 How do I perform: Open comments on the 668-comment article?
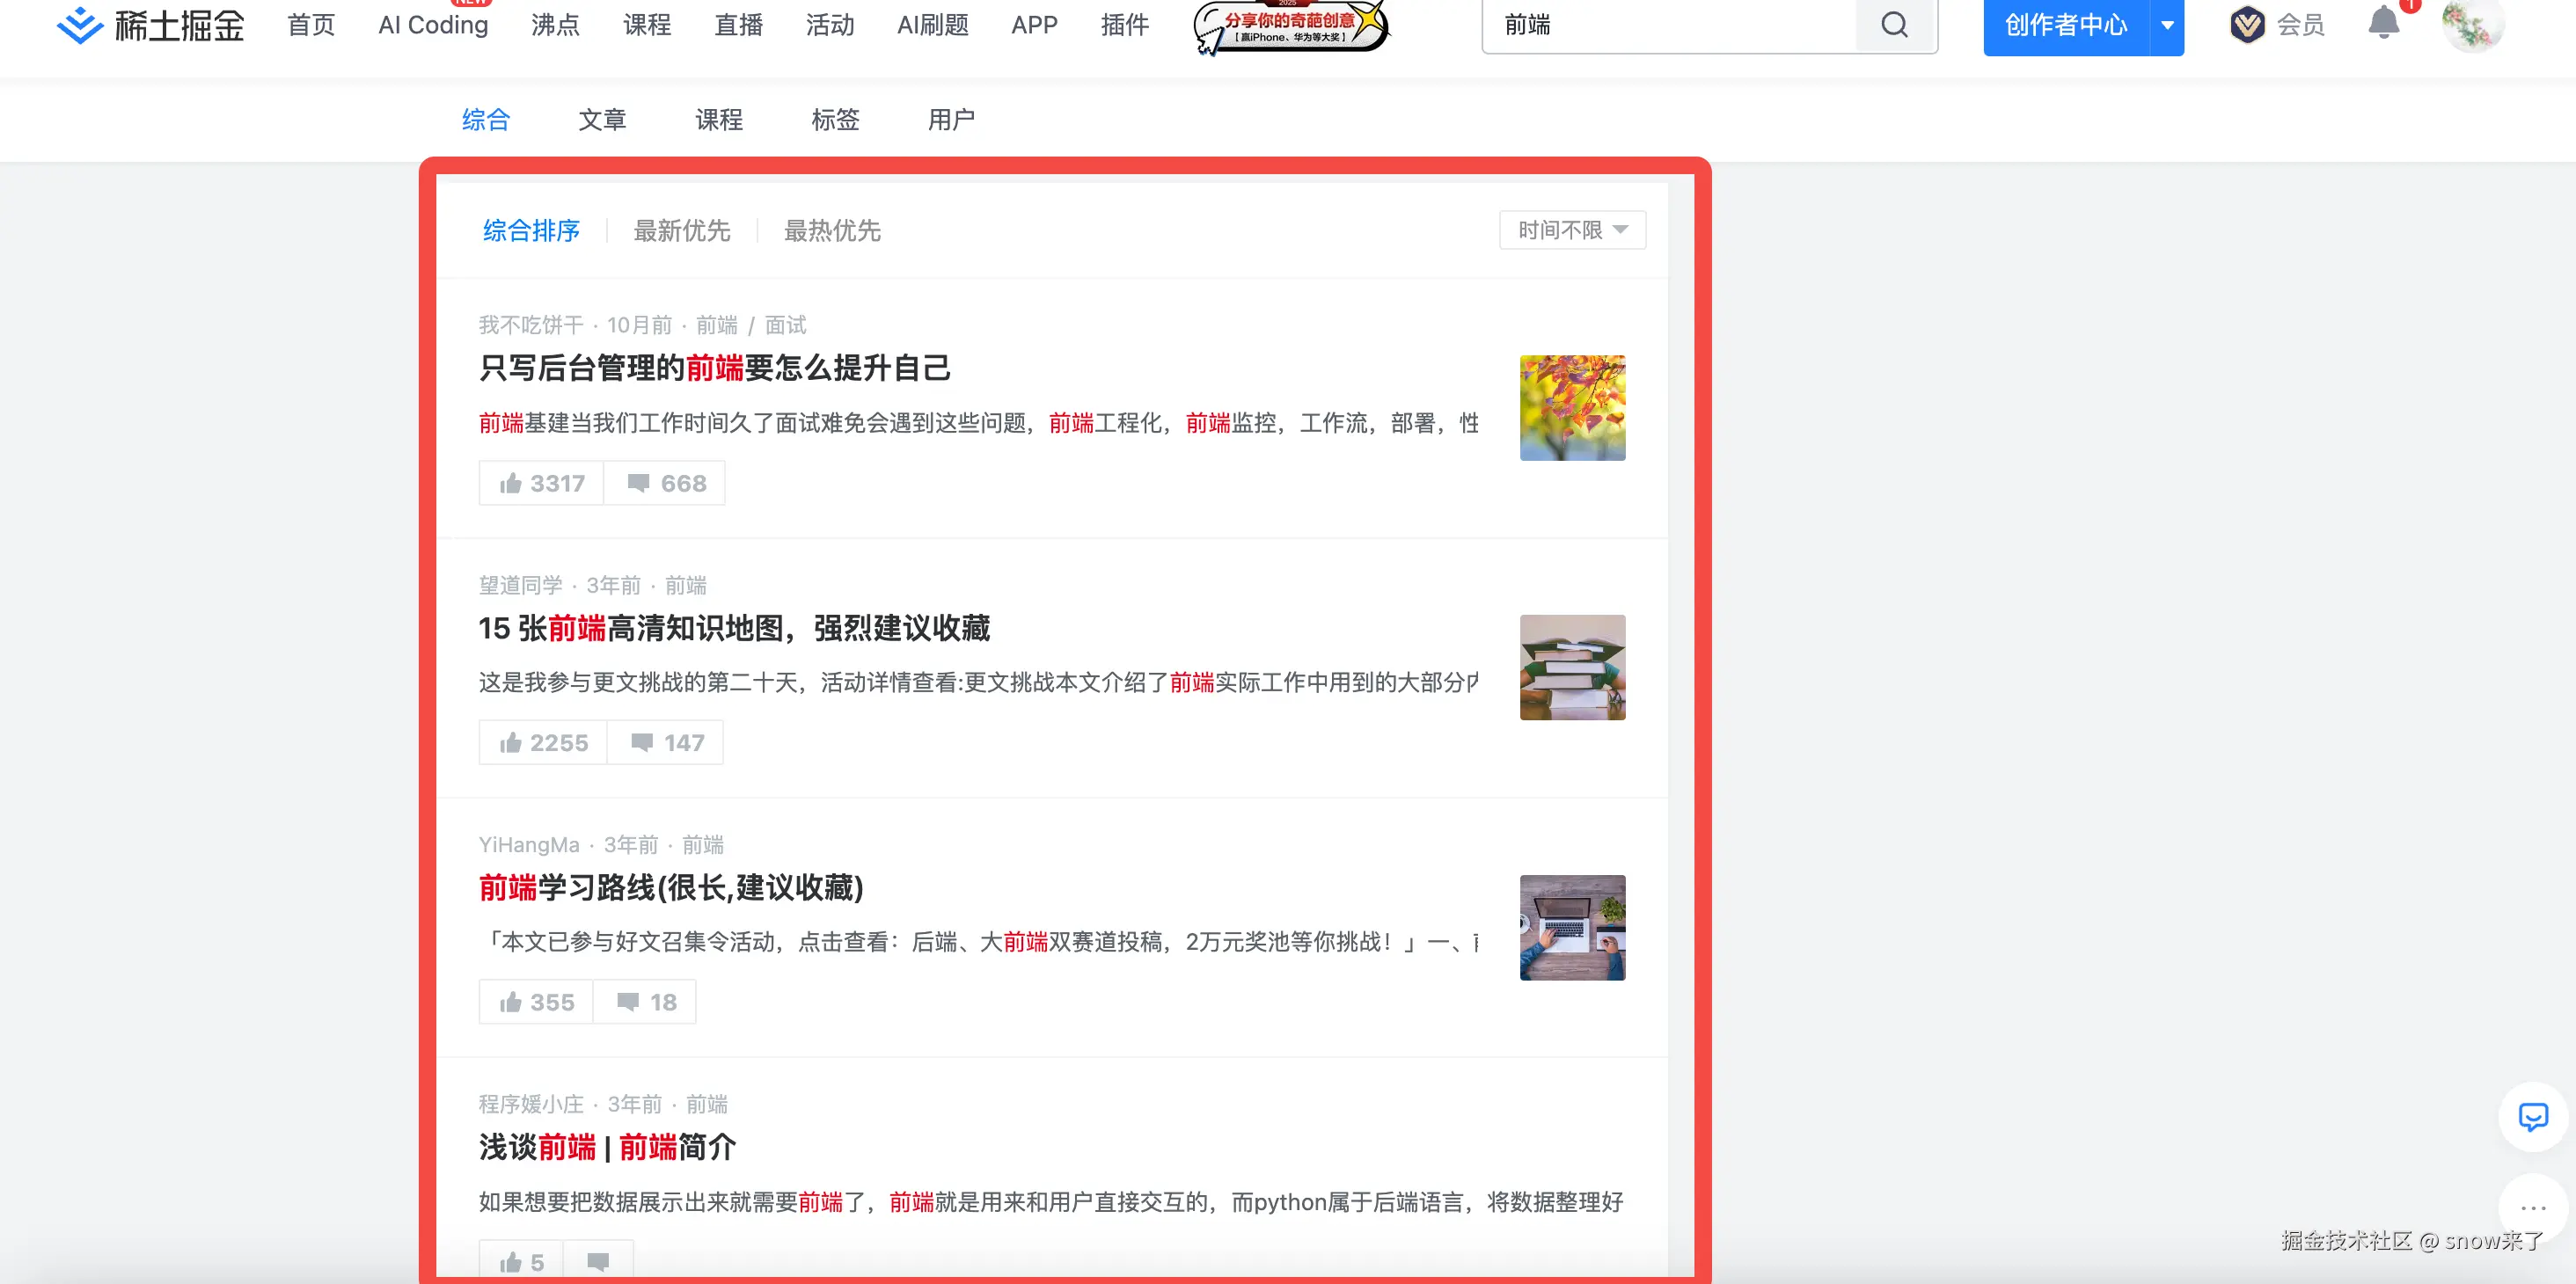(665, 483)
